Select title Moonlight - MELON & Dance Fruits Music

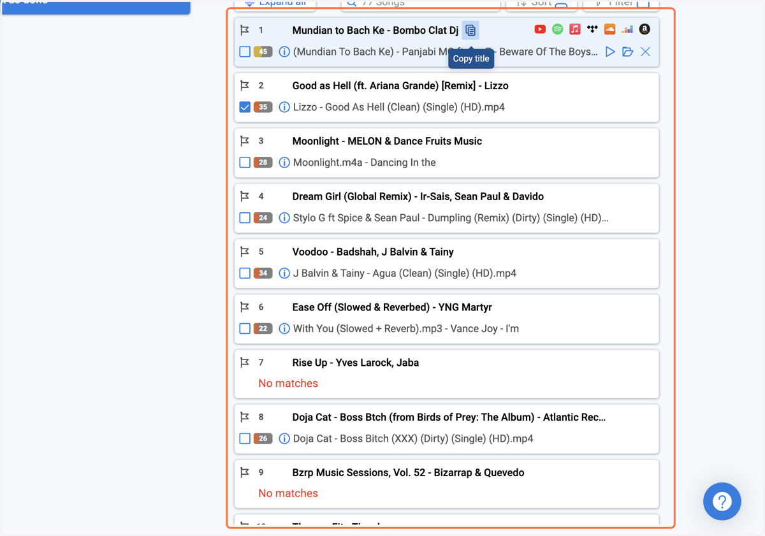pos(387,141)
